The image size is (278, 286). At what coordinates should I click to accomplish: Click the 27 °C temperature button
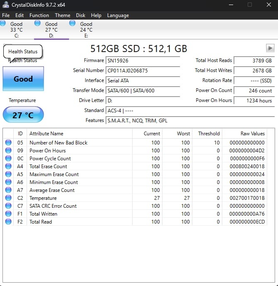[23, 114]
